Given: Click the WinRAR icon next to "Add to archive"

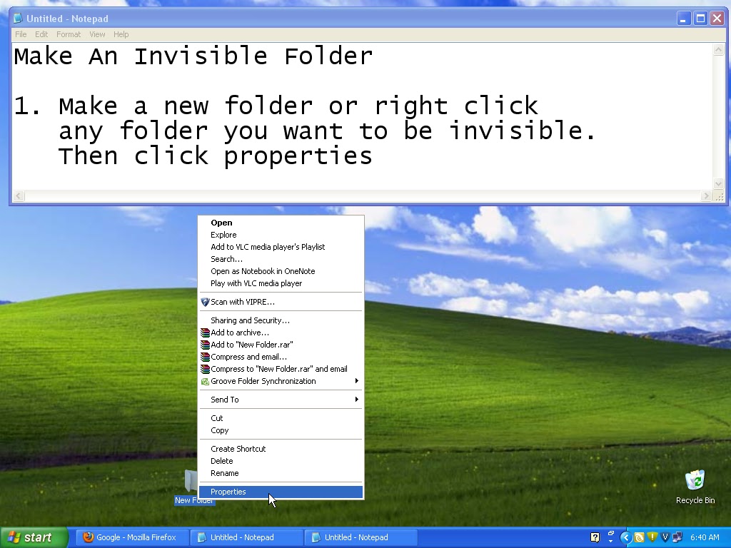Looking at the screenshot, I should point(206,333).
